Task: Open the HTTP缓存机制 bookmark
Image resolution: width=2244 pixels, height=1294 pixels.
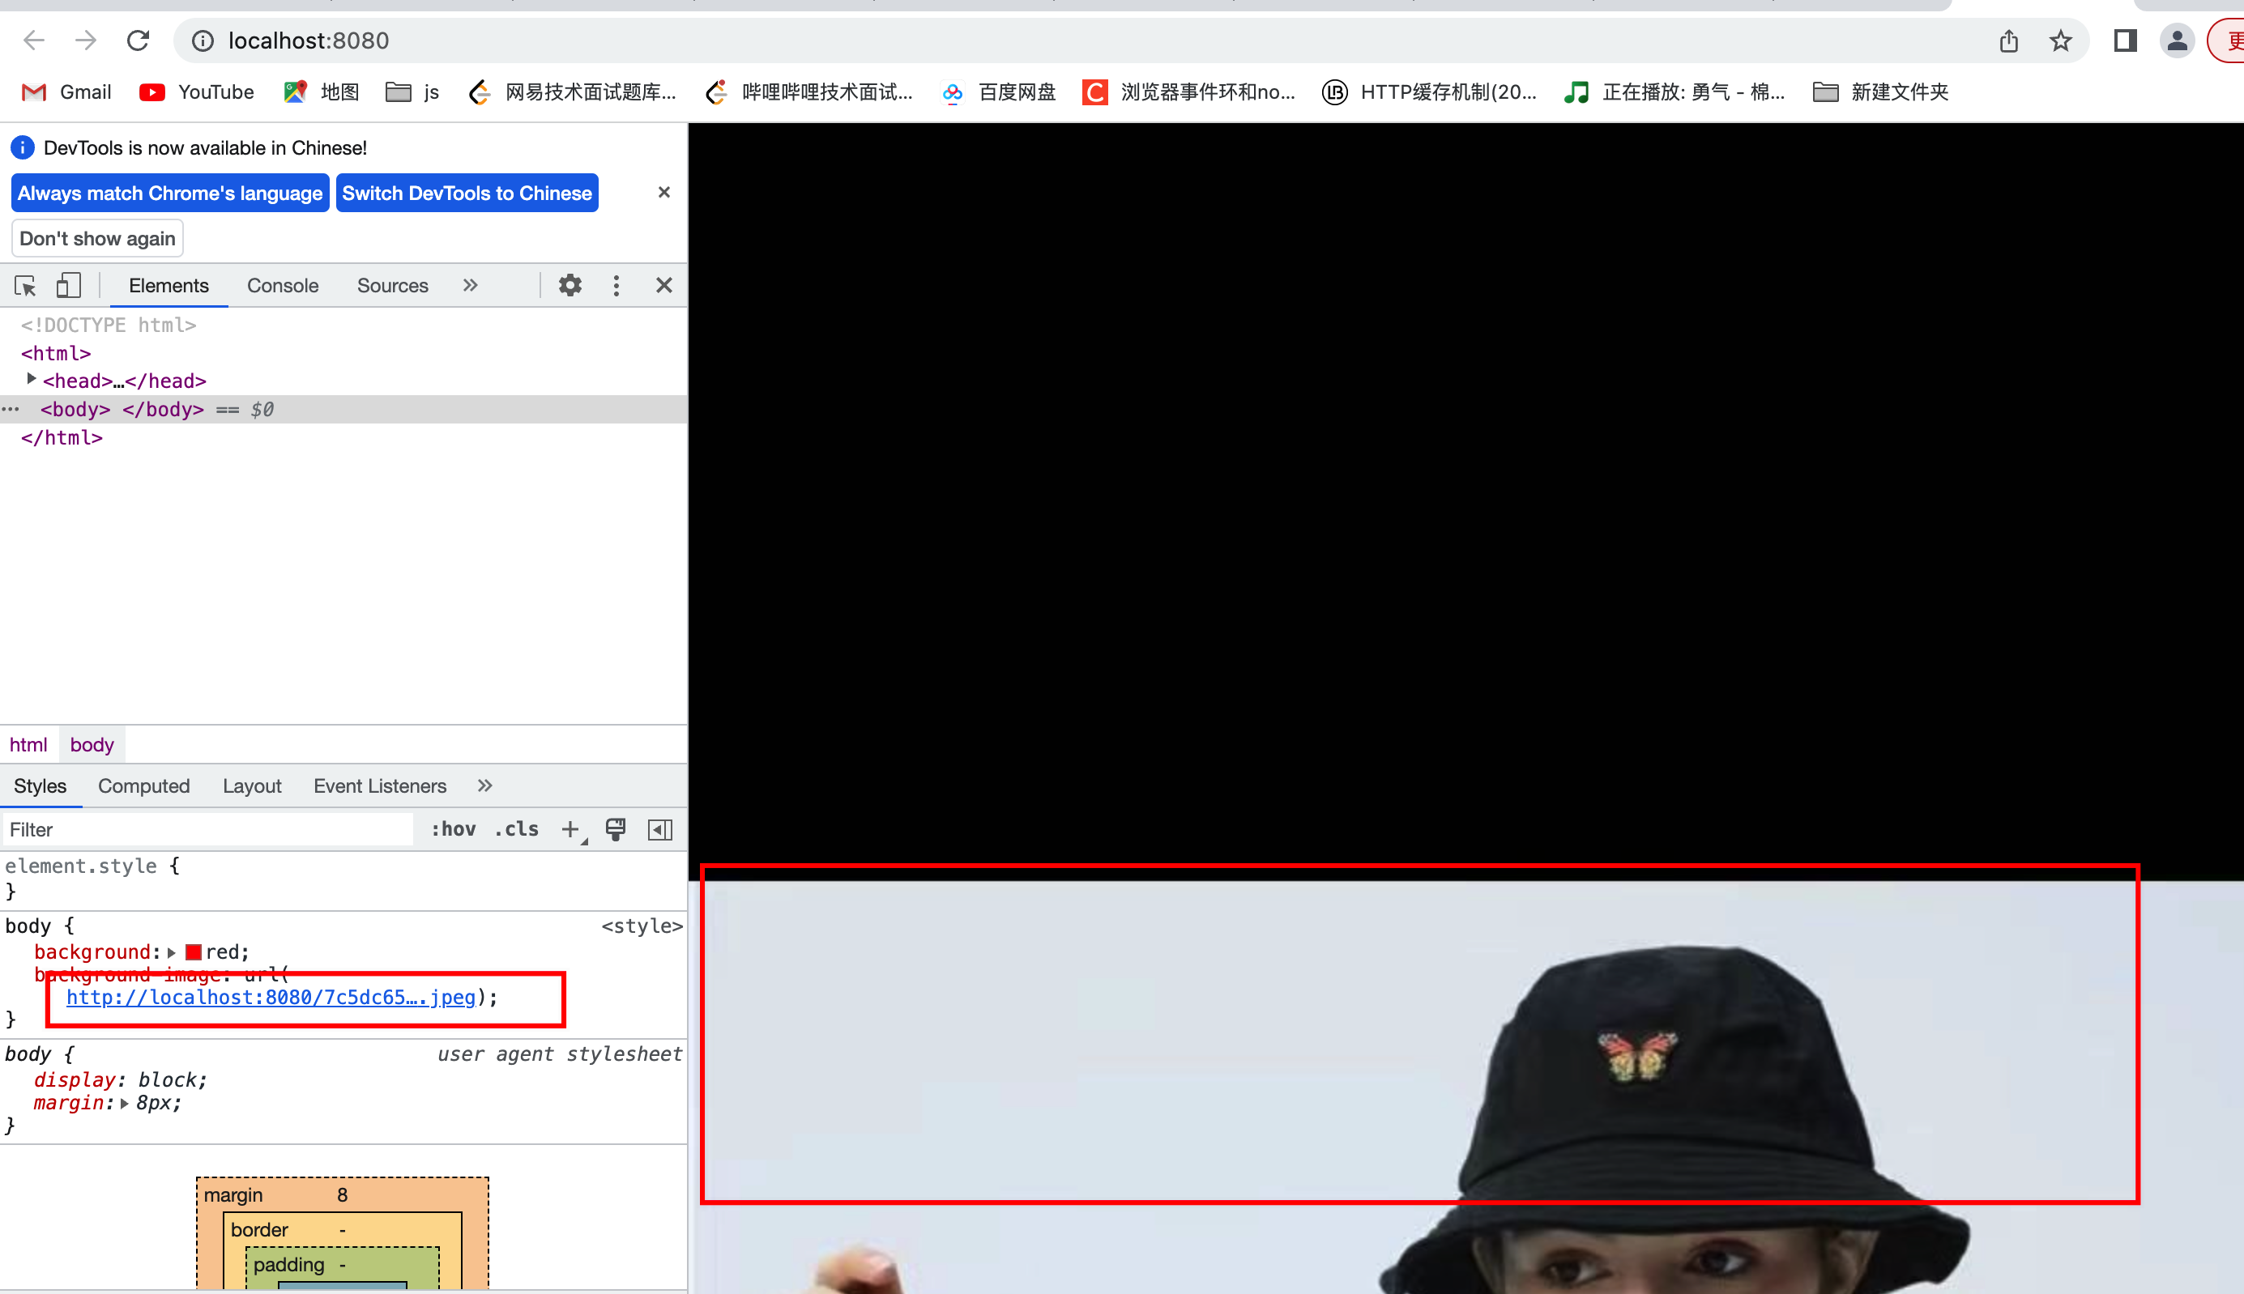Action: coord(1429,92)
